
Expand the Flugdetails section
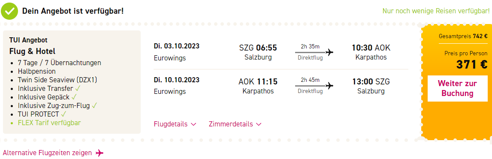(x=175, y=124)
